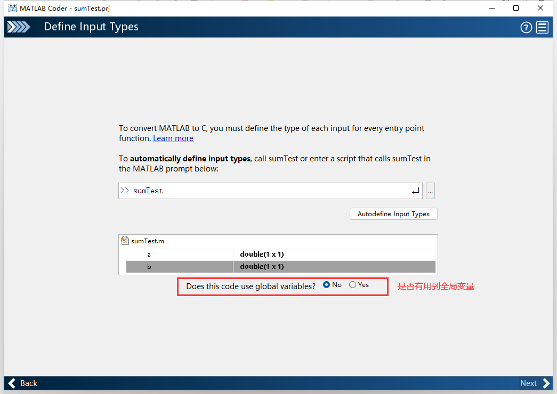Click the sumTest.m file icon

[124, 241]
